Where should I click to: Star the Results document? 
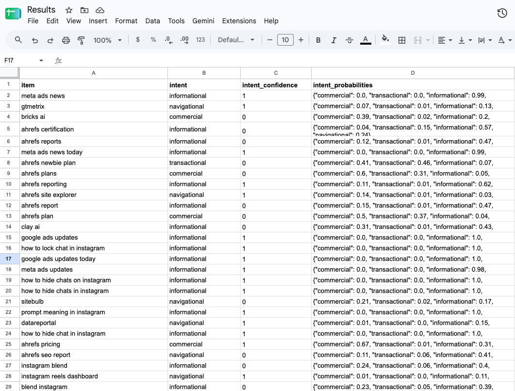coord(68,10)
